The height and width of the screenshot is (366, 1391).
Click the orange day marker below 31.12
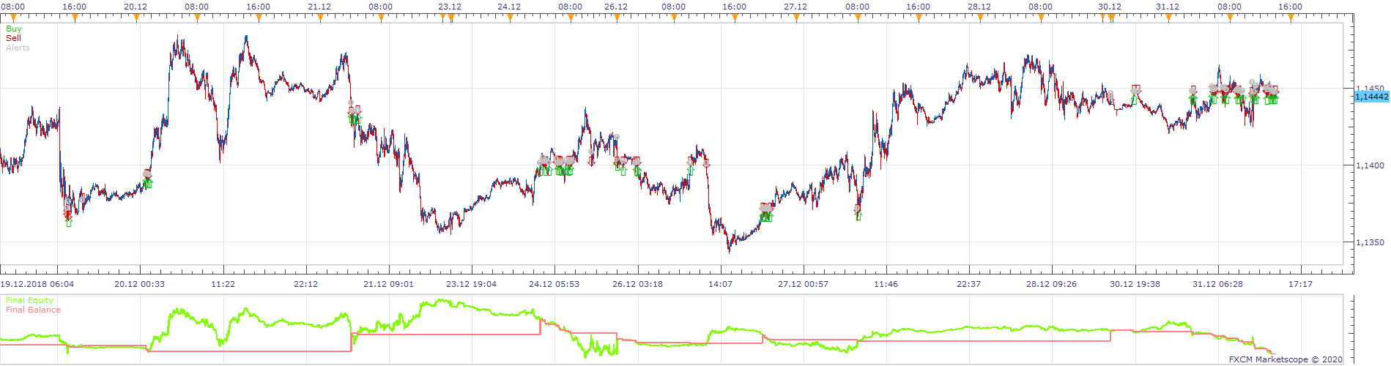1168,18
